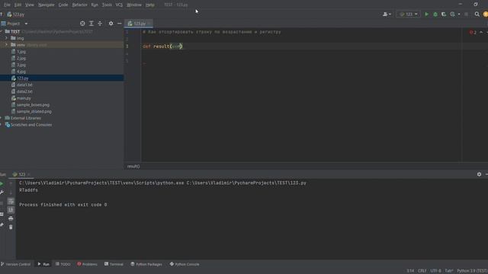Place cursor on line 3 def result
Viewport: 488px width, 274px height.
(x=162, y=46)
